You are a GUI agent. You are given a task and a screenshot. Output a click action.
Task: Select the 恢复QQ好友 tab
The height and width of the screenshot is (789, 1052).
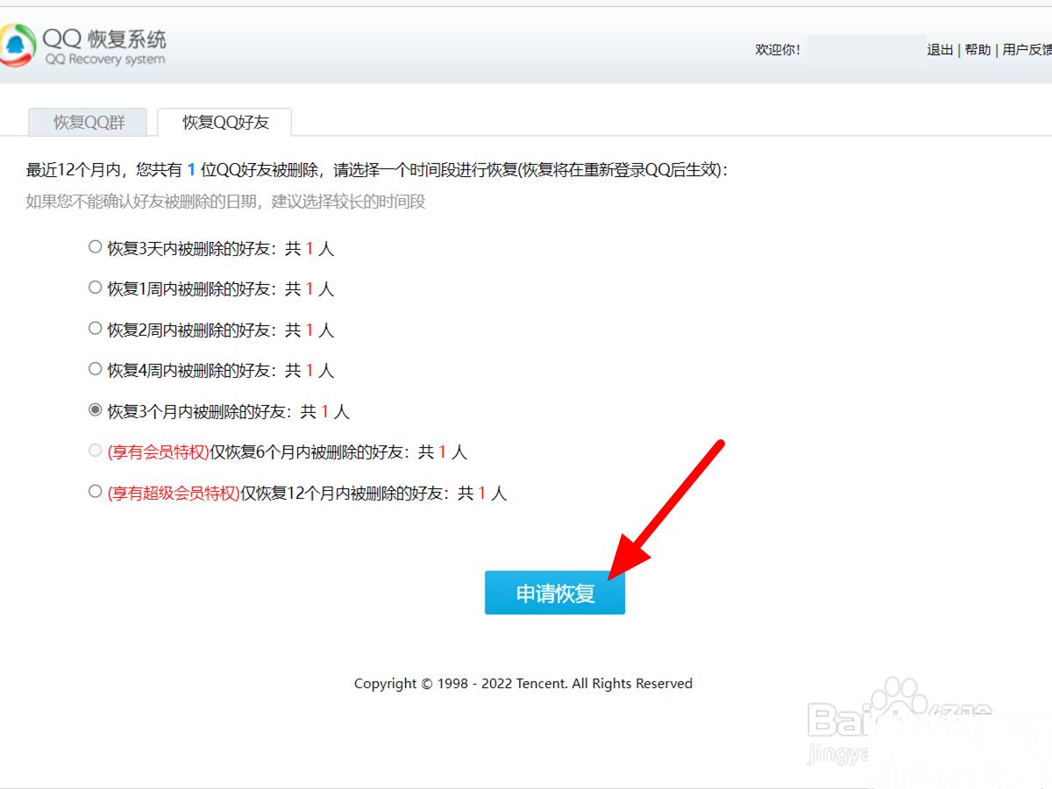tap(224, 123)
